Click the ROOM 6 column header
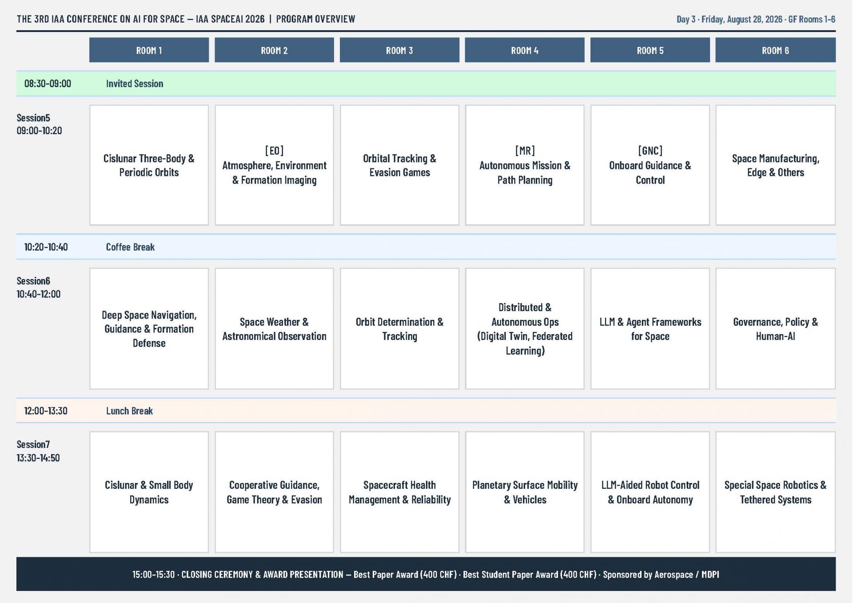Image resolution: width=853 pixels, height=603 pixels. pyautogui.click(x=775, y=50)
